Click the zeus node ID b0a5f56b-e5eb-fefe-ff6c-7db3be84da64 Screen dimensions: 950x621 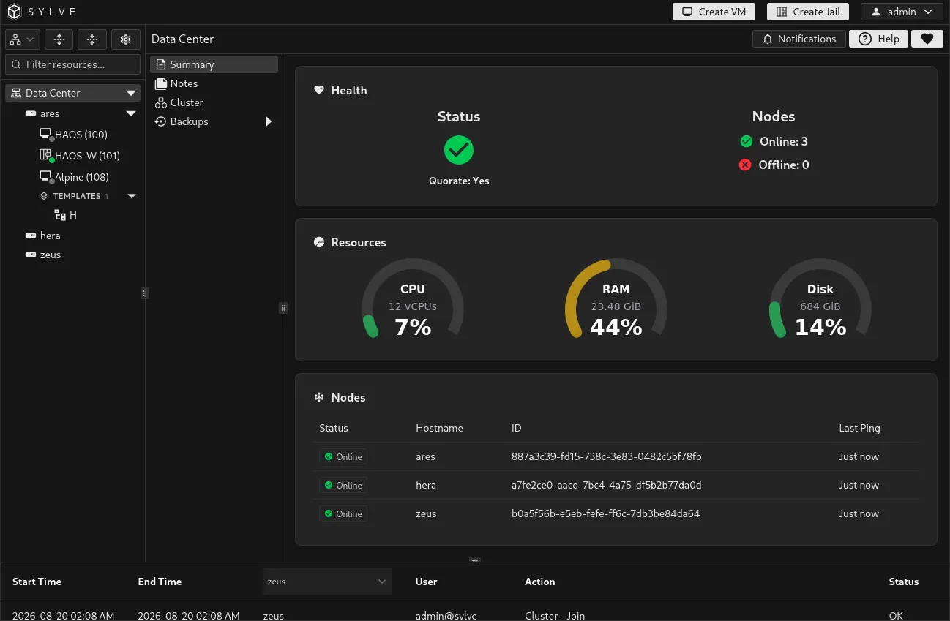[605, 513]
